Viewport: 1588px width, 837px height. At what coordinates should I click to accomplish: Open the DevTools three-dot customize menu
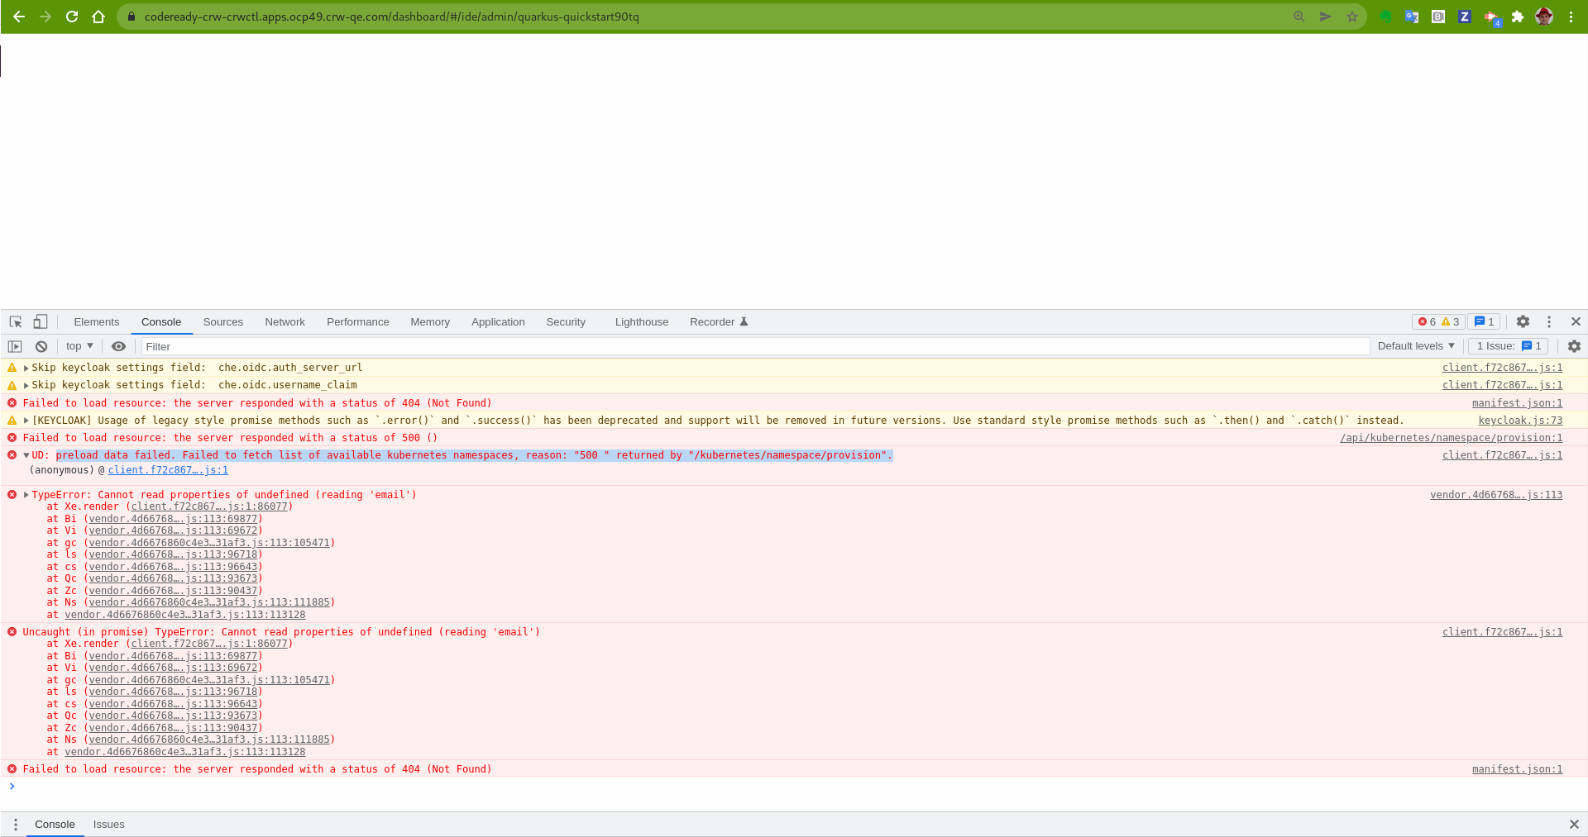[x=1548, y=322]
